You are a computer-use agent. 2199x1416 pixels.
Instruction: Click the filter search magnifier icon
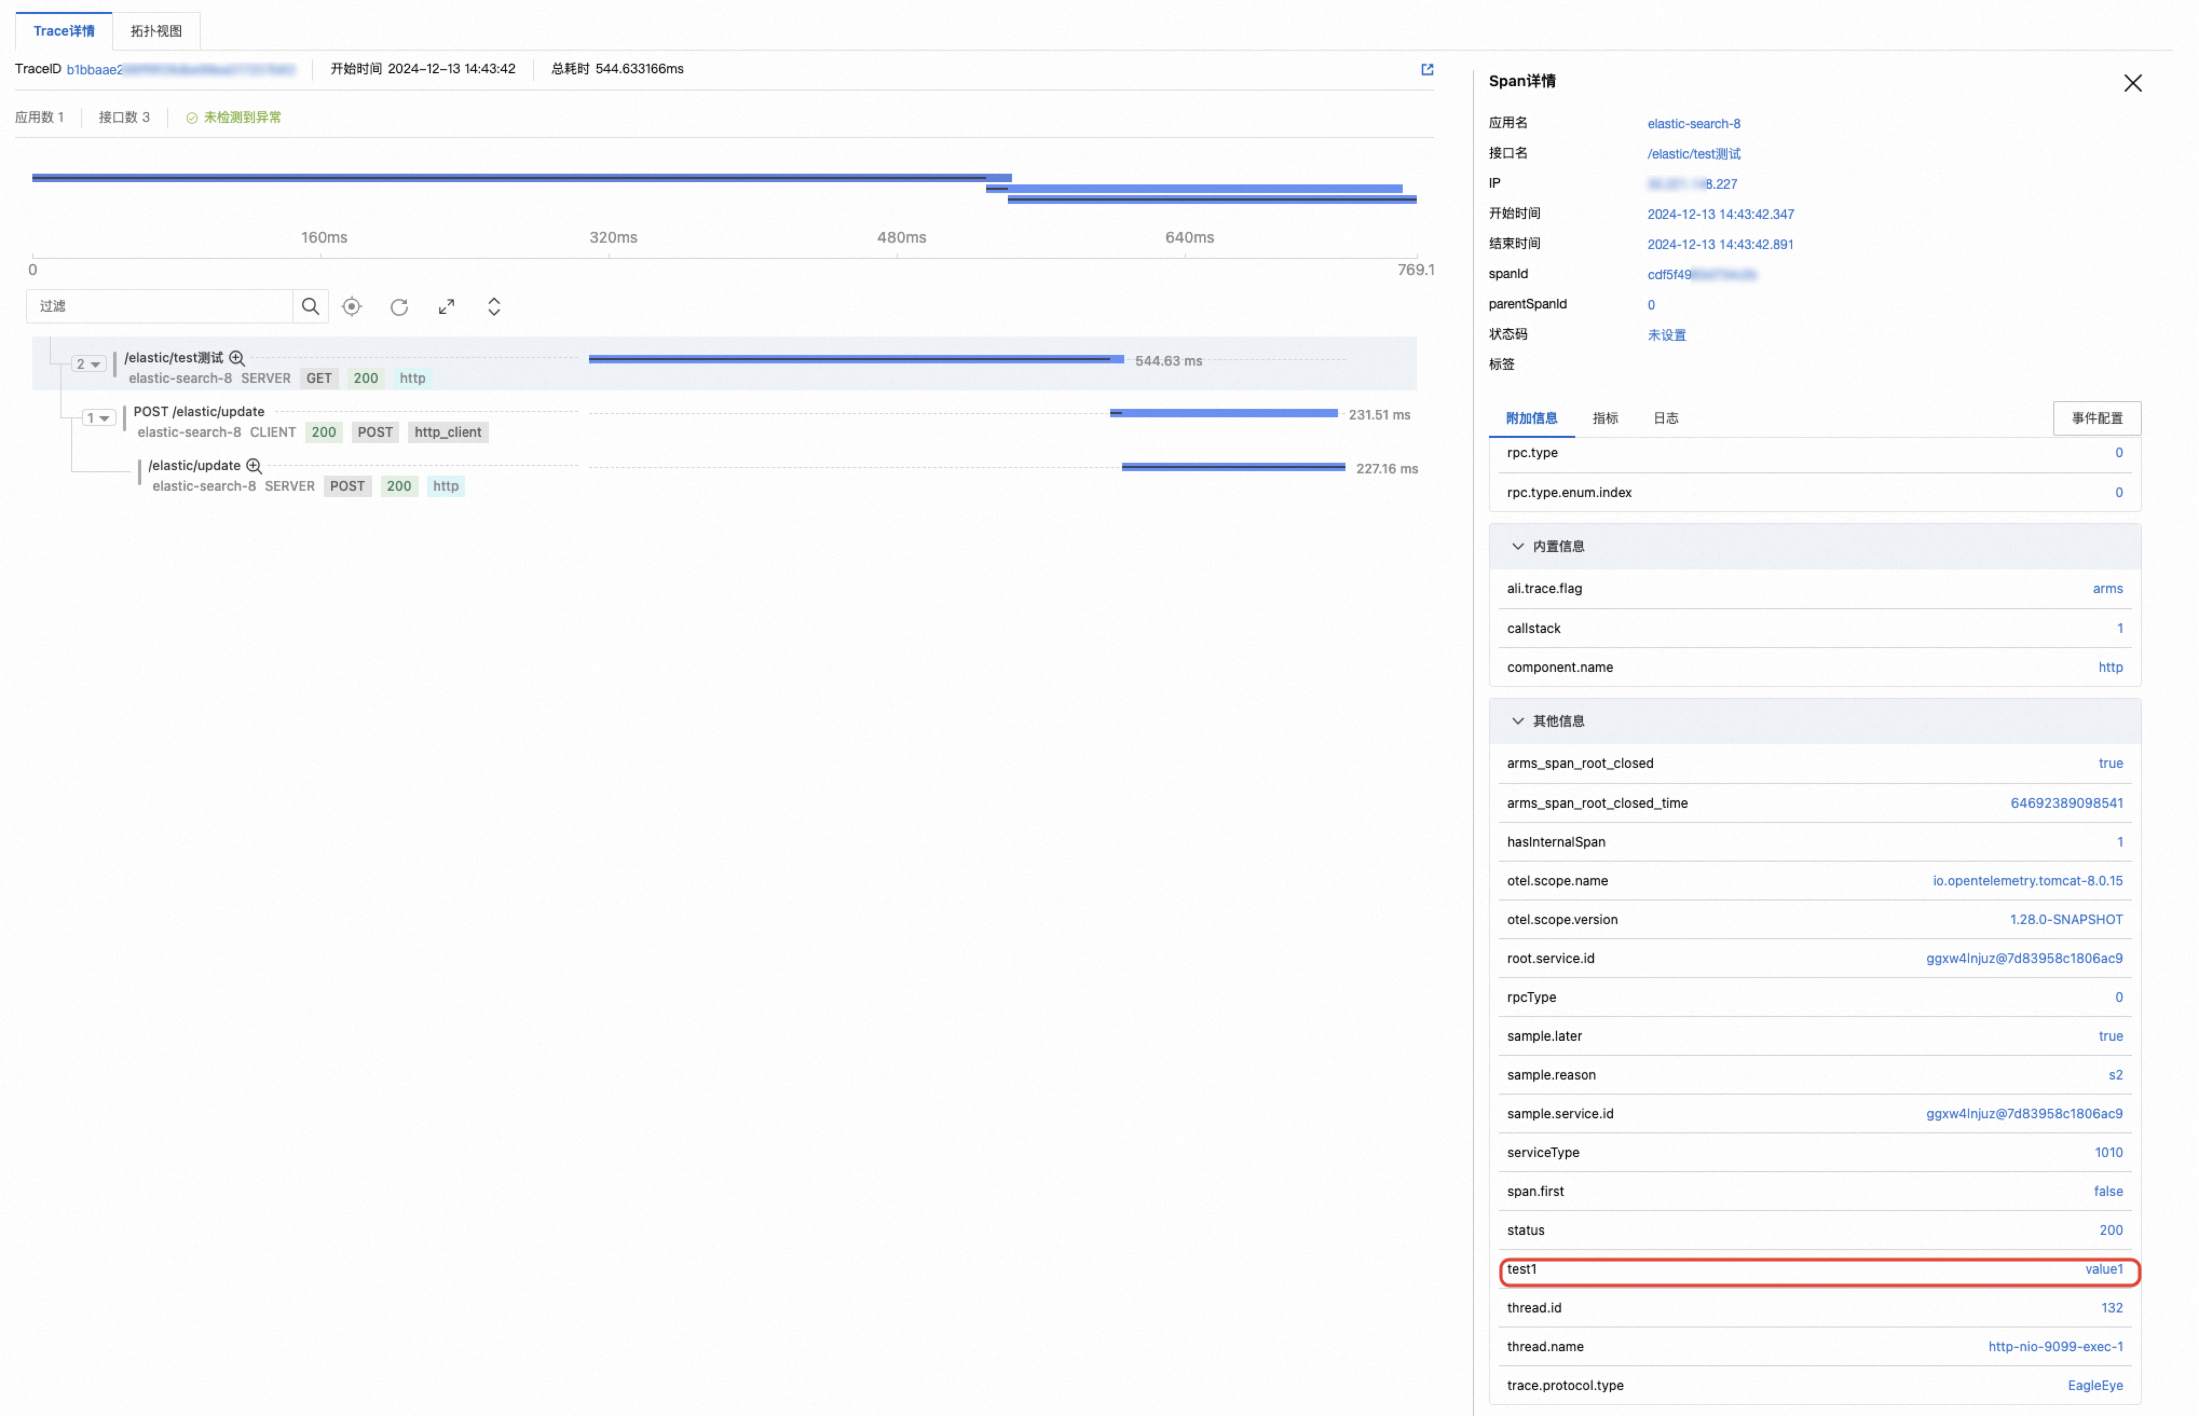coord(310,306)
